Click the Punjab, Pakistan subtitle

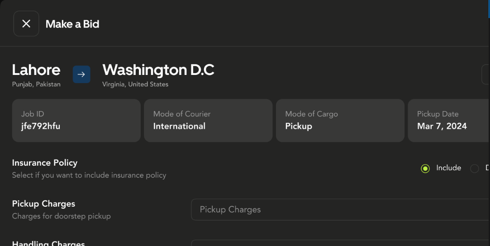point(36,84)
